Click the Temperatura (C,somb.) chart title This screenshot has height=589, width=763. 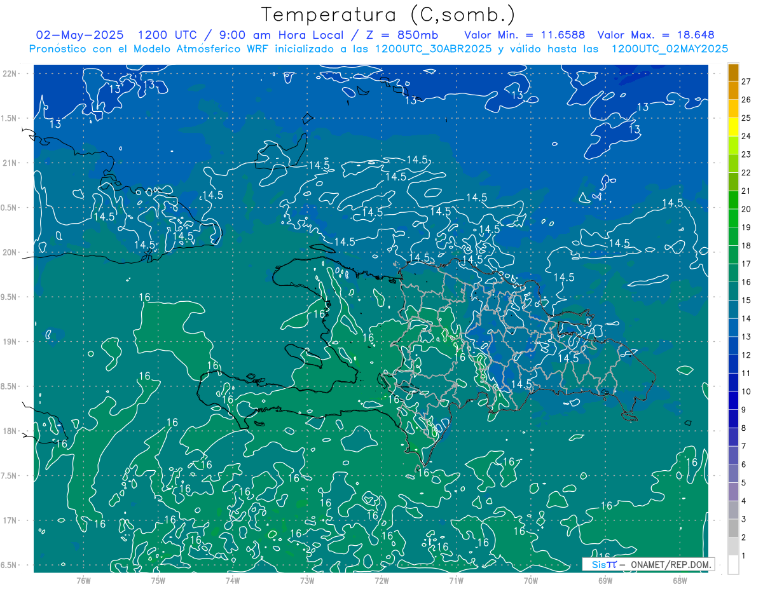(x=388, y=15)
